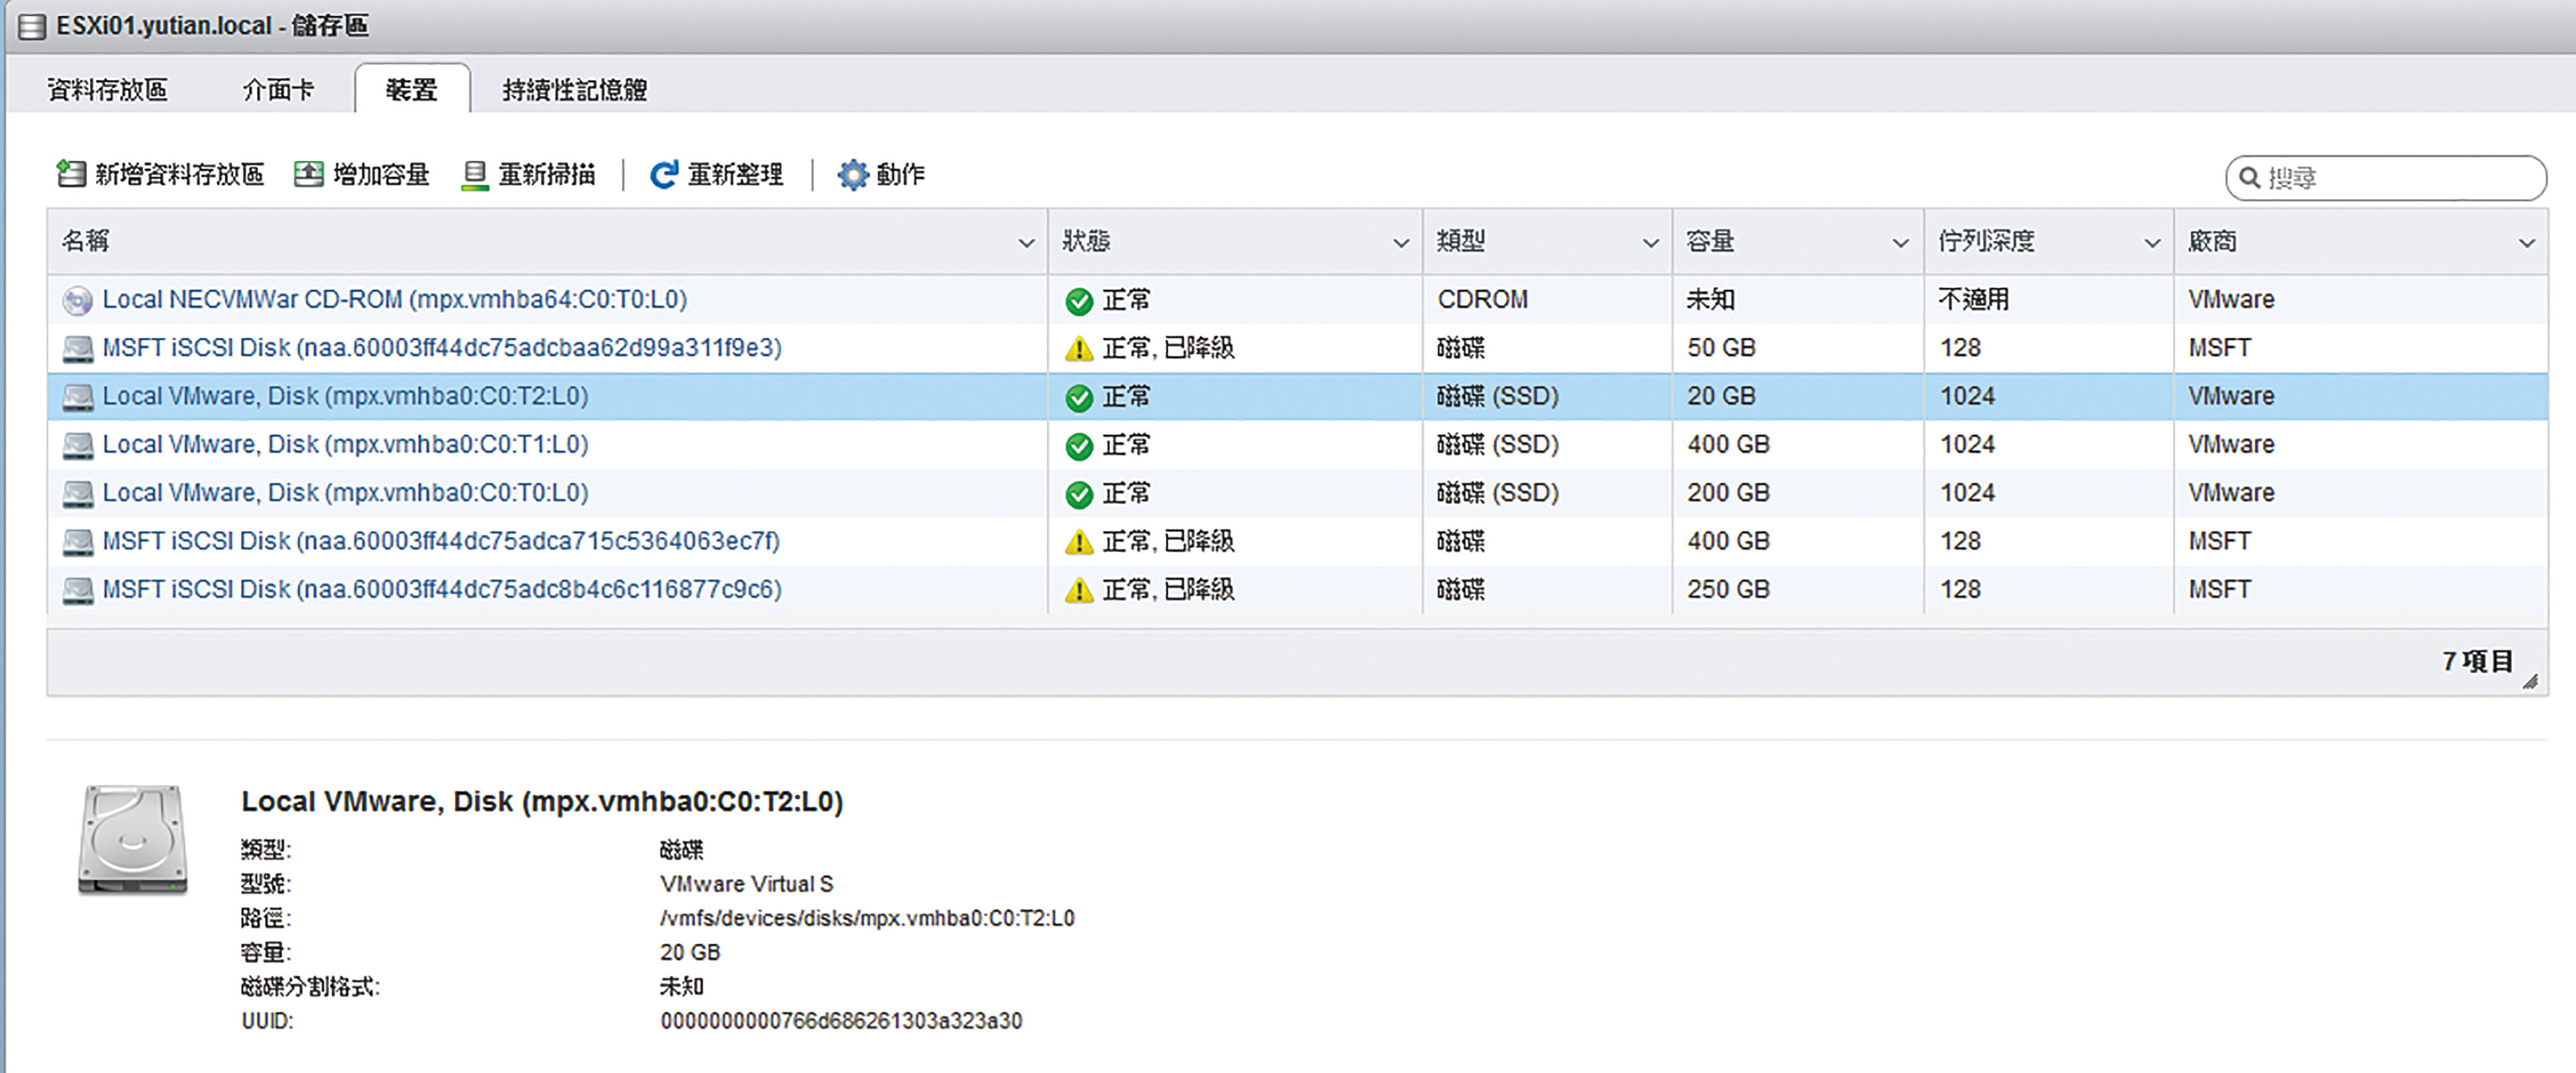Switch to the 持續性記憶體 tab
The image size is (2576, 1073).
point(575,90)
